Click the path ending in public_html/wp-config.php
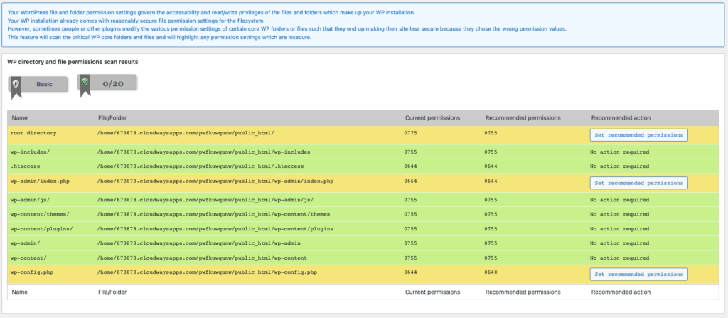Screen dimensions: 728x318 point(207,272)
